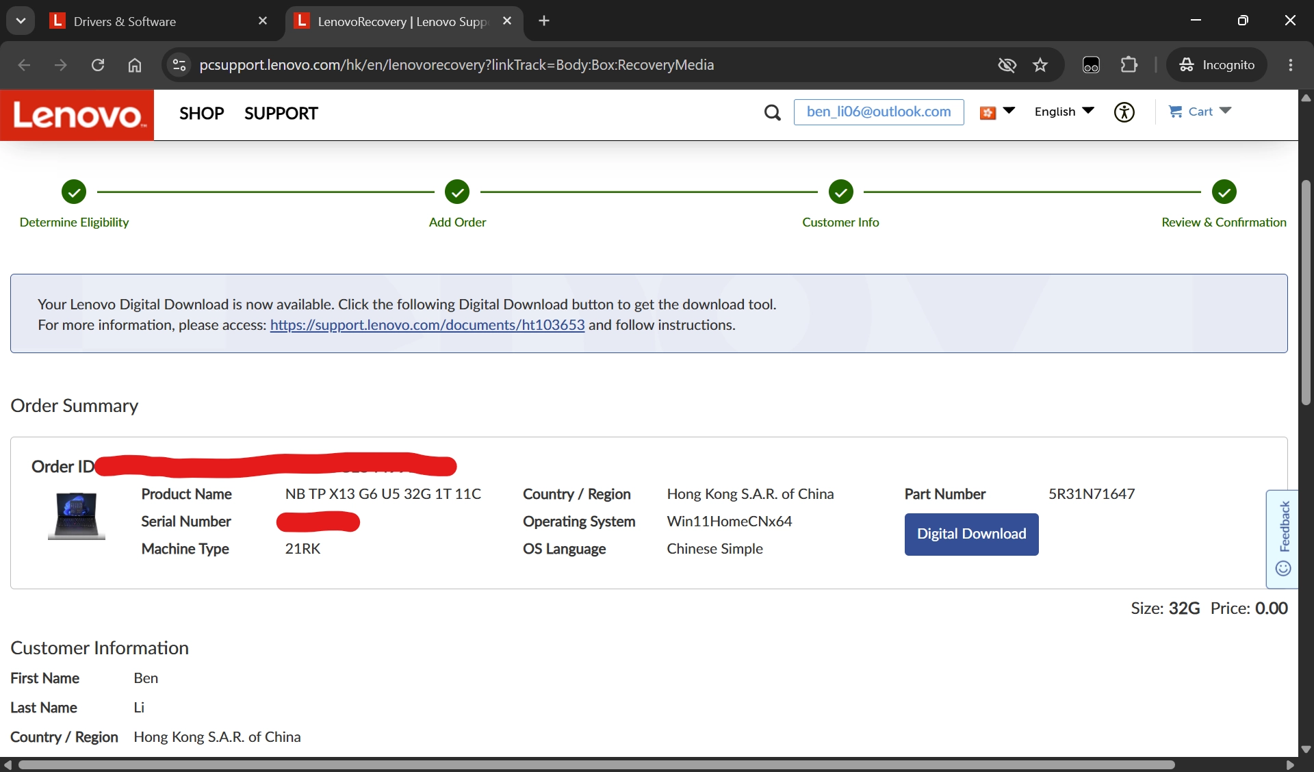Click the address bar URL
Image resolution: width=1314 pixels, height=772 pixels.
pyautogui.click(x=456, y=65)
